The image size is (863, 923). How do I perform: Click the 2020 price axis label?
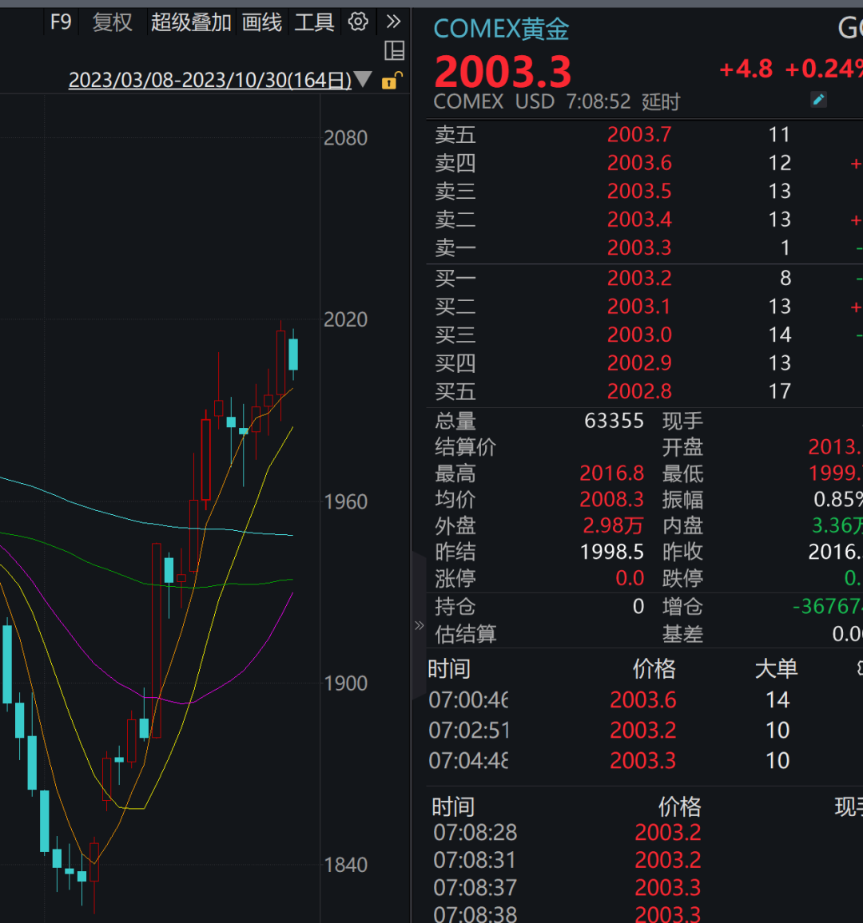(346, 319)
